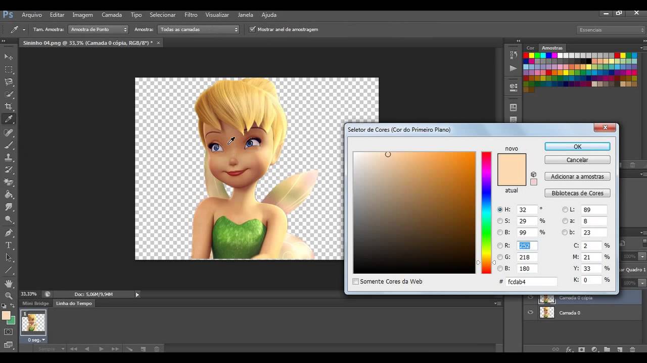The height and width of the screenshot is (363, 647).
Task: Open the Essenciais workspace dropdown
Action: 611,30
